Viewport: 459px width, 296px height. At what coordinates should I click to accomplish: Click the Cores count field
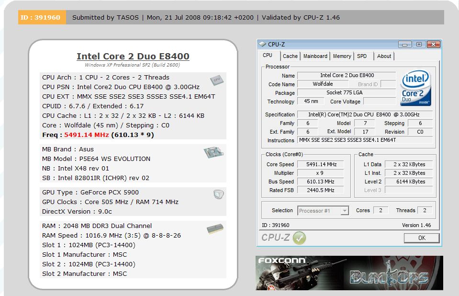381,210
